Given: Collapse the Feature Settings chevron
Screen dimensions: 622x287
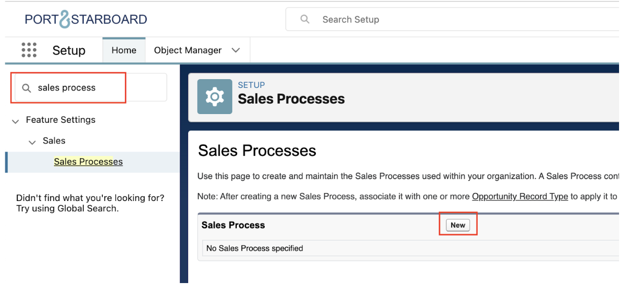Looking at the screenshot, I should point(15,120).
